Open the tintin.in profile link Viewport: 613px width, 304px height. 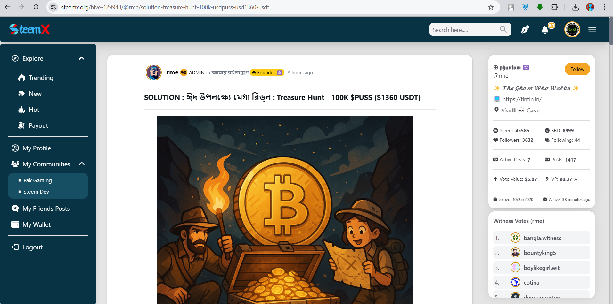[522, 99]
